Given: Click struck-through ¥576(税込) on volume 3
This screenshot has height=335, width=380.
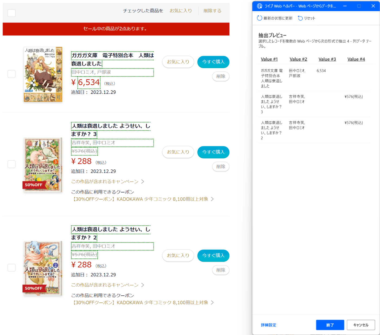Looking at the screenshot, I should tap(84, 151).
